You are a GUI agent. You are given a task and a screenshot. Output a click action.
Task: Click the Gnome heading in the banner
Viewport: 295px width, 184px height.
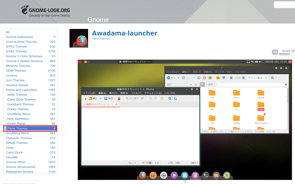(98, 20)
